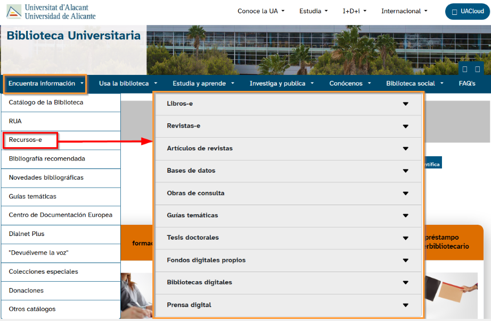491x321 pixels.
Task: Open the Conócenos menu
Action: [x=350, y=83]
